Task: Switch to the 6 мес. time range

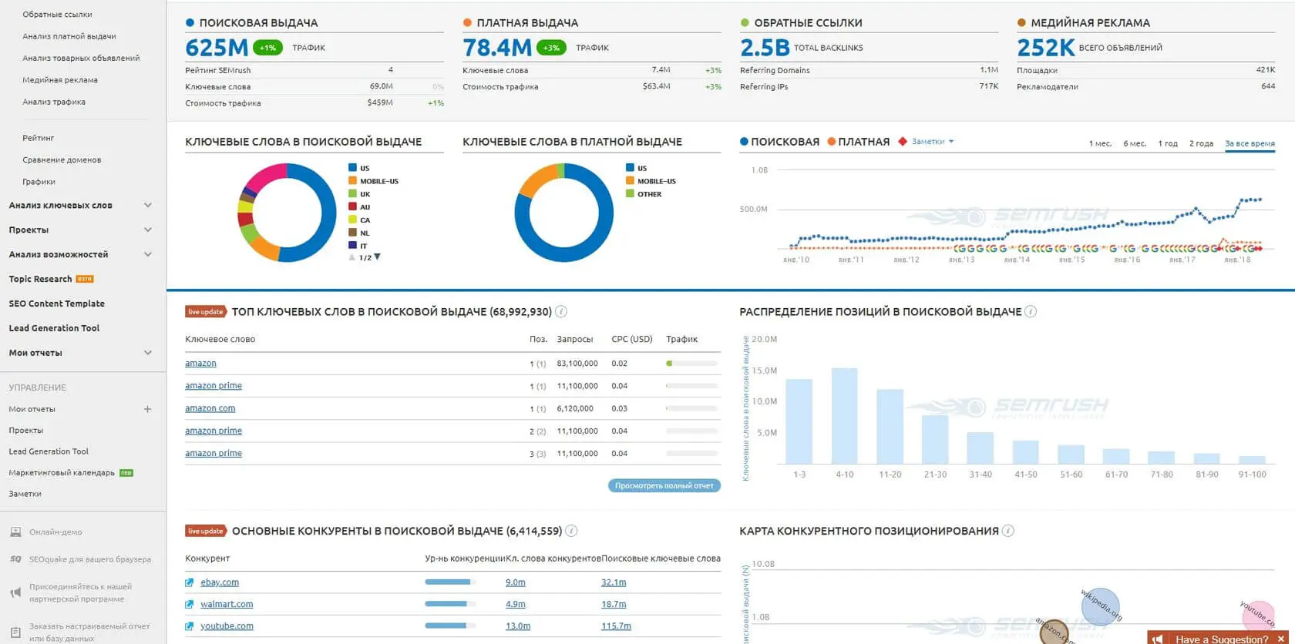Action: click(x=1134, y=143)
